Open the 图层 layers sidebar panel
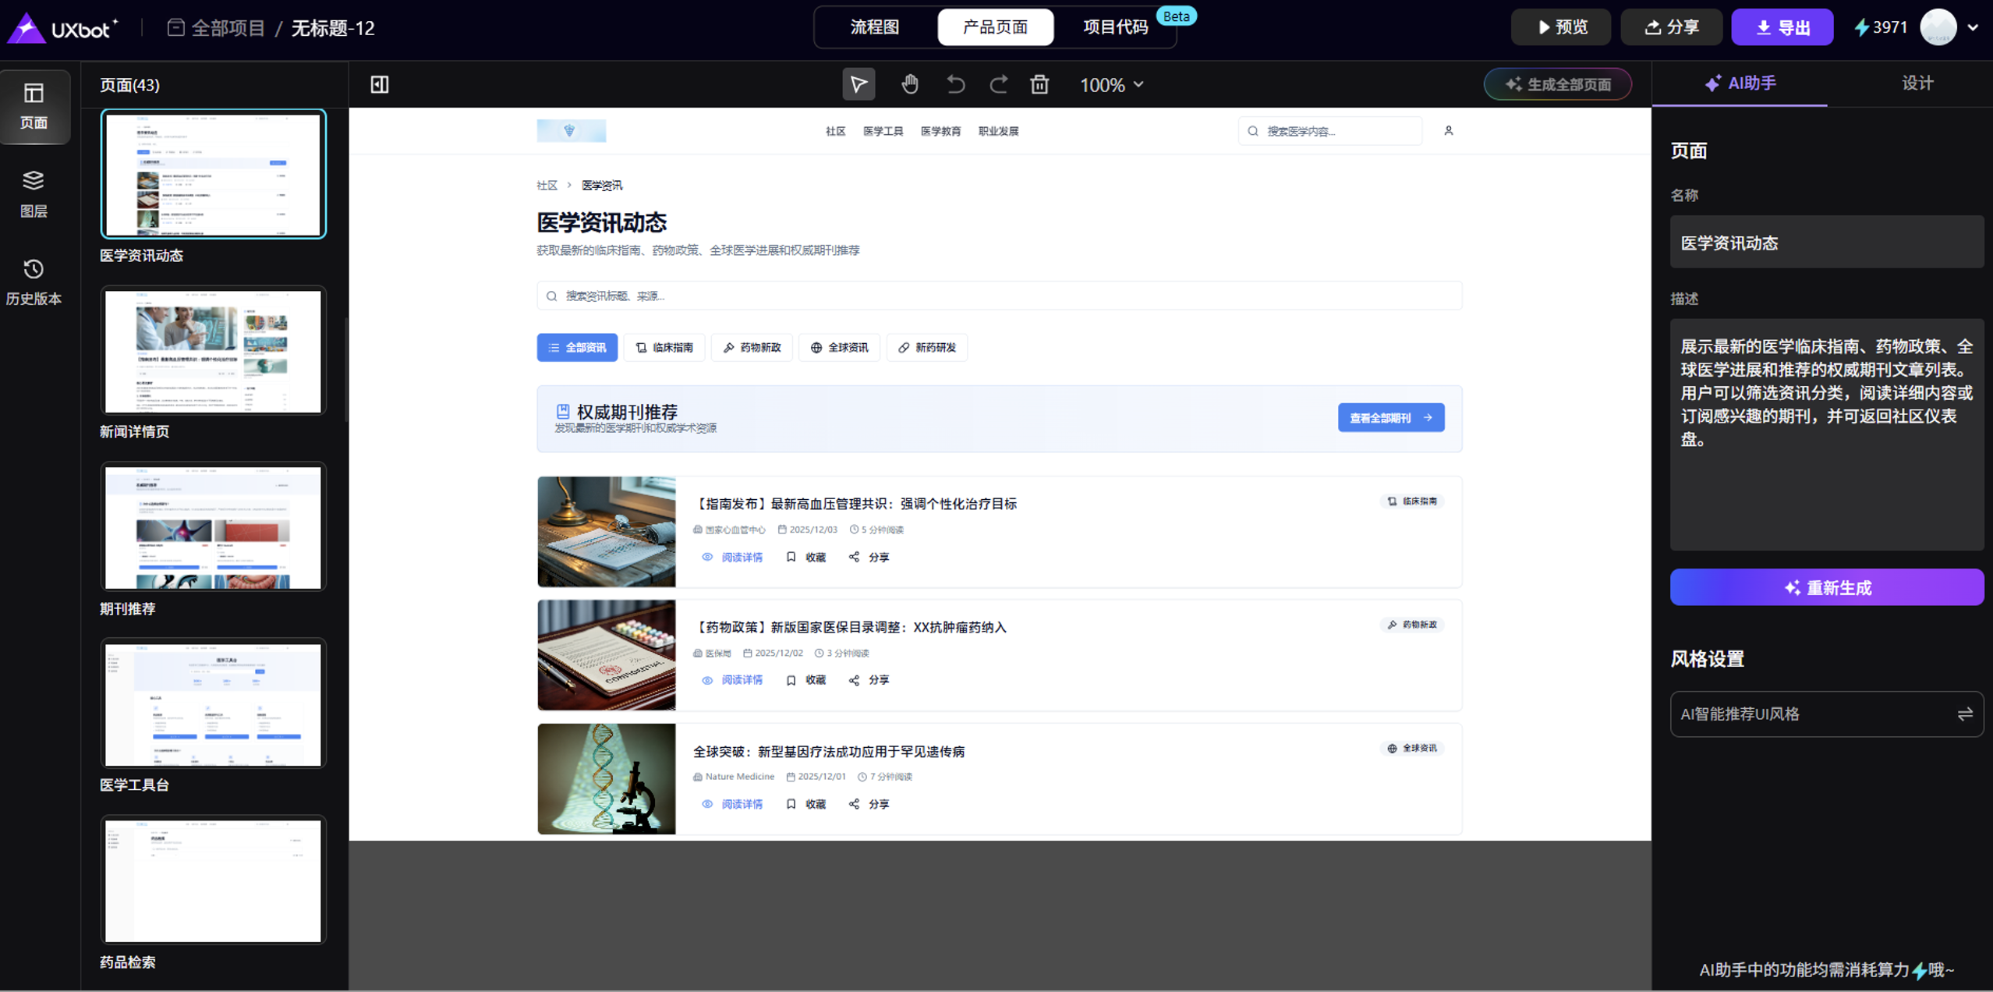Image resolution: width=1993 pixels, height=992 pixels. [34, 193]
